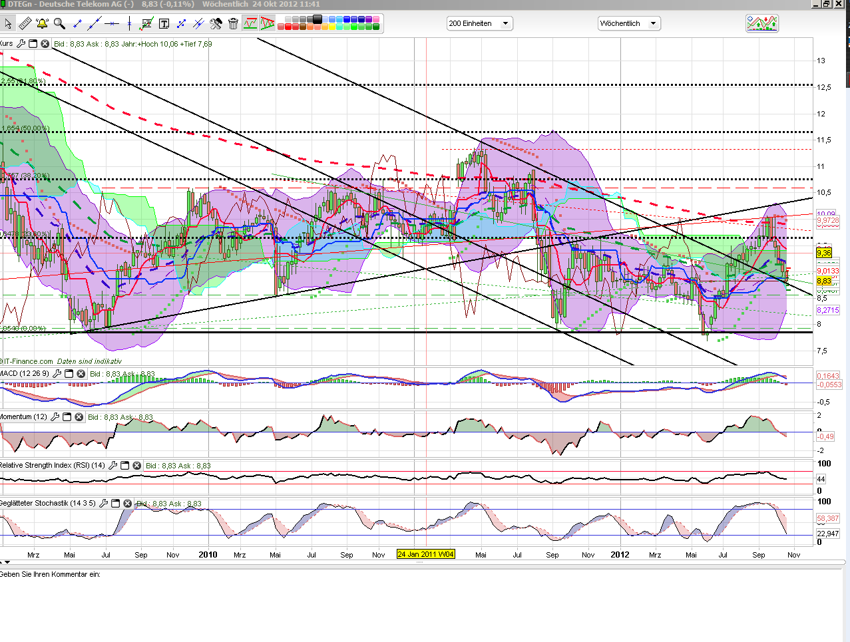Toggle the triangle pattern drawing button
850x642 pixels.
(x=268, y=24)
